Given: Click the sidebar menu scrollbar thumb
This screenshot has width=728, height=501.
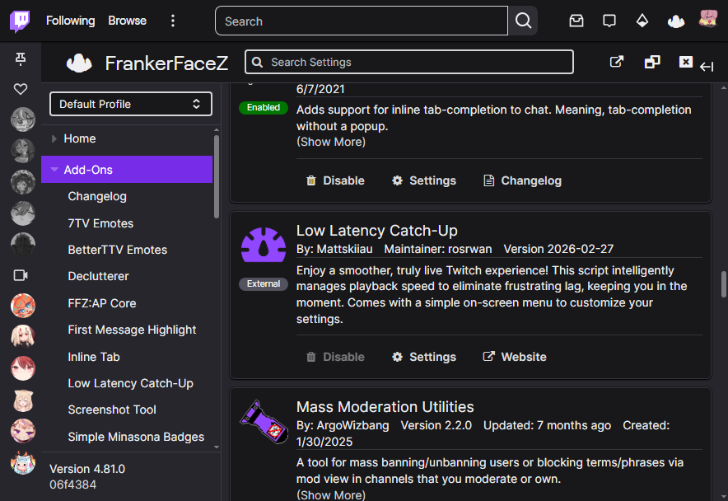Looking at the screenshot, I should point(217,176).
